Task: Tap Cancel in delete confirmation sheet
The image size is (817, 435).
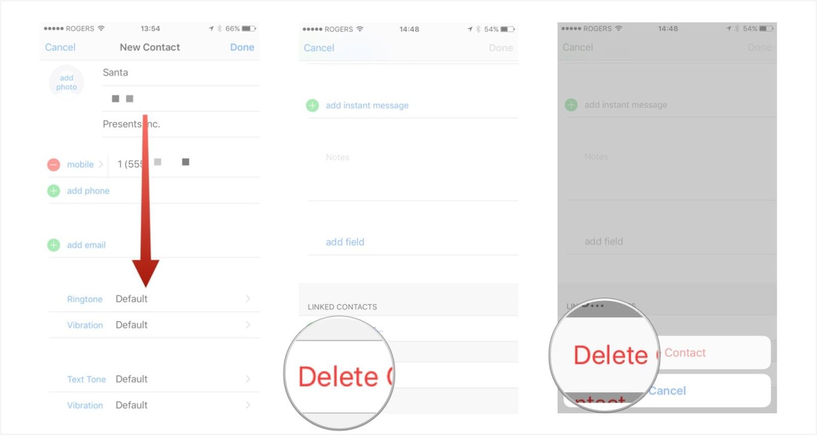Action: (x=667, y=391)
